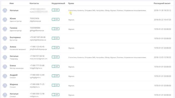This screenshot has height=98, width=175.
Task: Switch on Неудаляемый for Алена
Action: pyautogui.click(x=56, y=48)
